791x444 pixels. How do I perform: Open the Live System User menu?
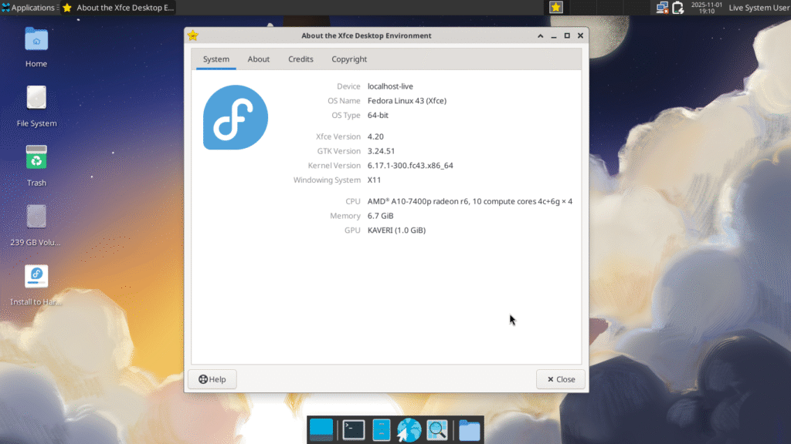tap(759, 8)
